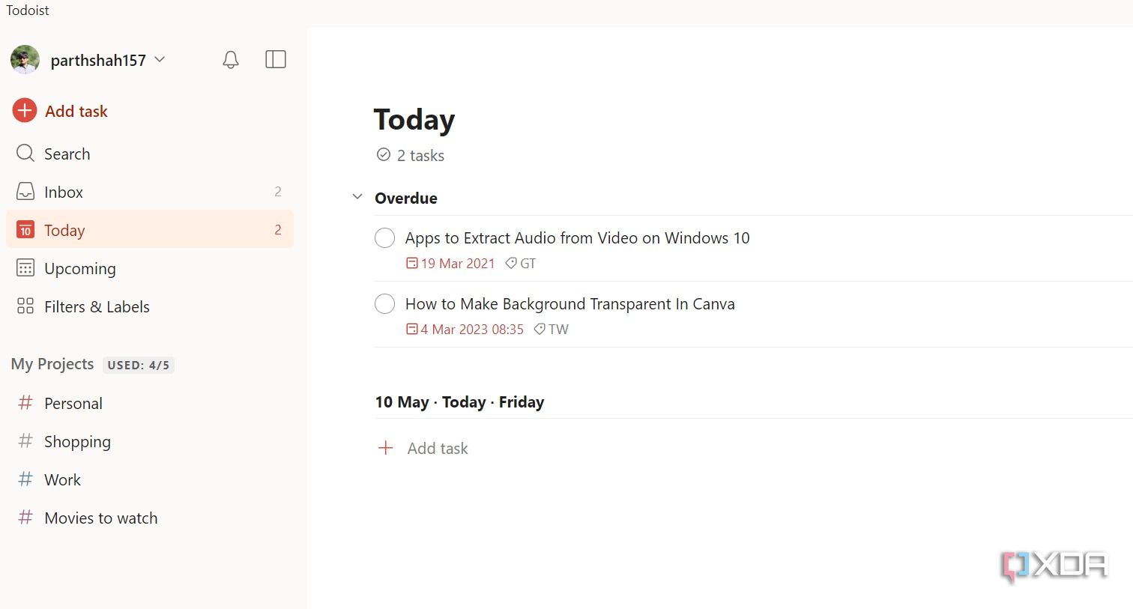Open Filters & Labels

click(x=97, y=306)
